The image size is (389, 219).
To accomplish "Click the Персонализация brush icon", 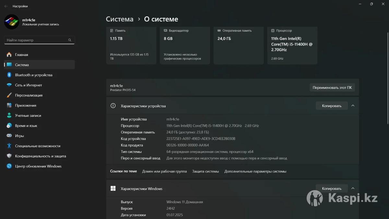I will click(9, 95).
